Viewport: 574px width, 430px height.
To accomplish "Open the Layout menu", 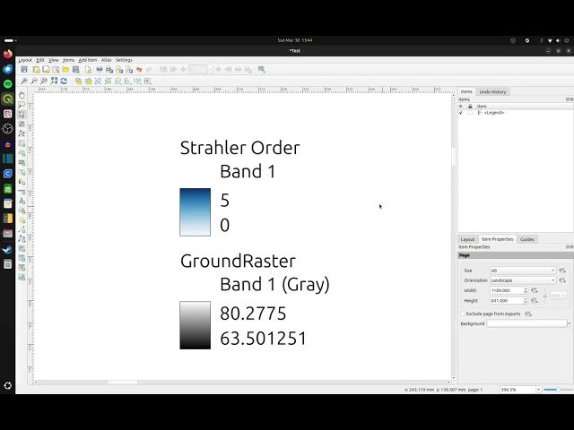I will (x=25, y=60).
